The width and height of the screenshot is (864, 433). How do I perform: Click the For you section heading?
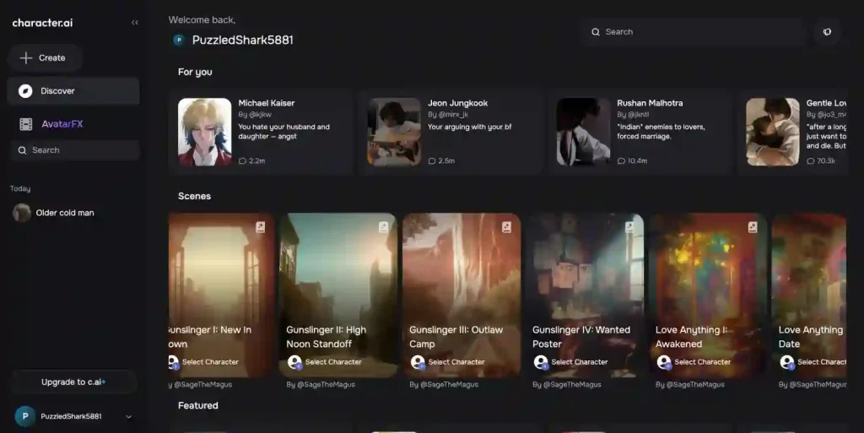(x=195, y=73)
